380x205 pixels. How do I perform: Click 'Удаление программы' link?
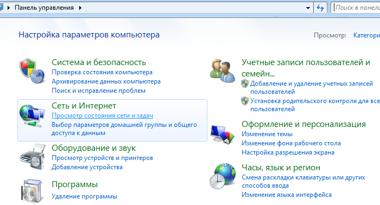(84, 196)
